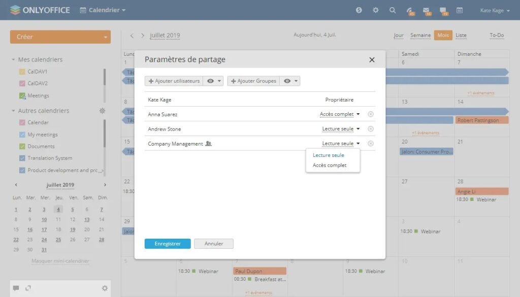Open Anna Suarez access level dropdown
Viewport: 520px width, 297px height.
pyautogui.click(x=340, y=114)
